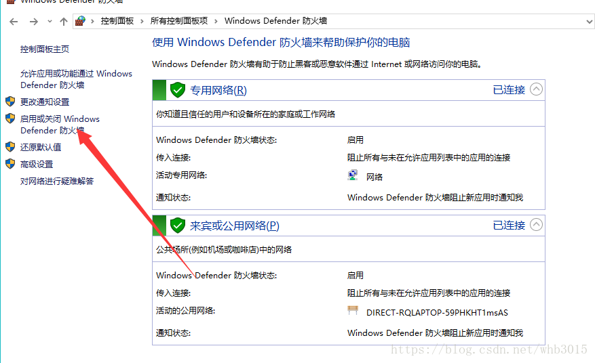595x363 pixels.
Task: Go back with the back arrow
Action: click(x=14, y=22)
